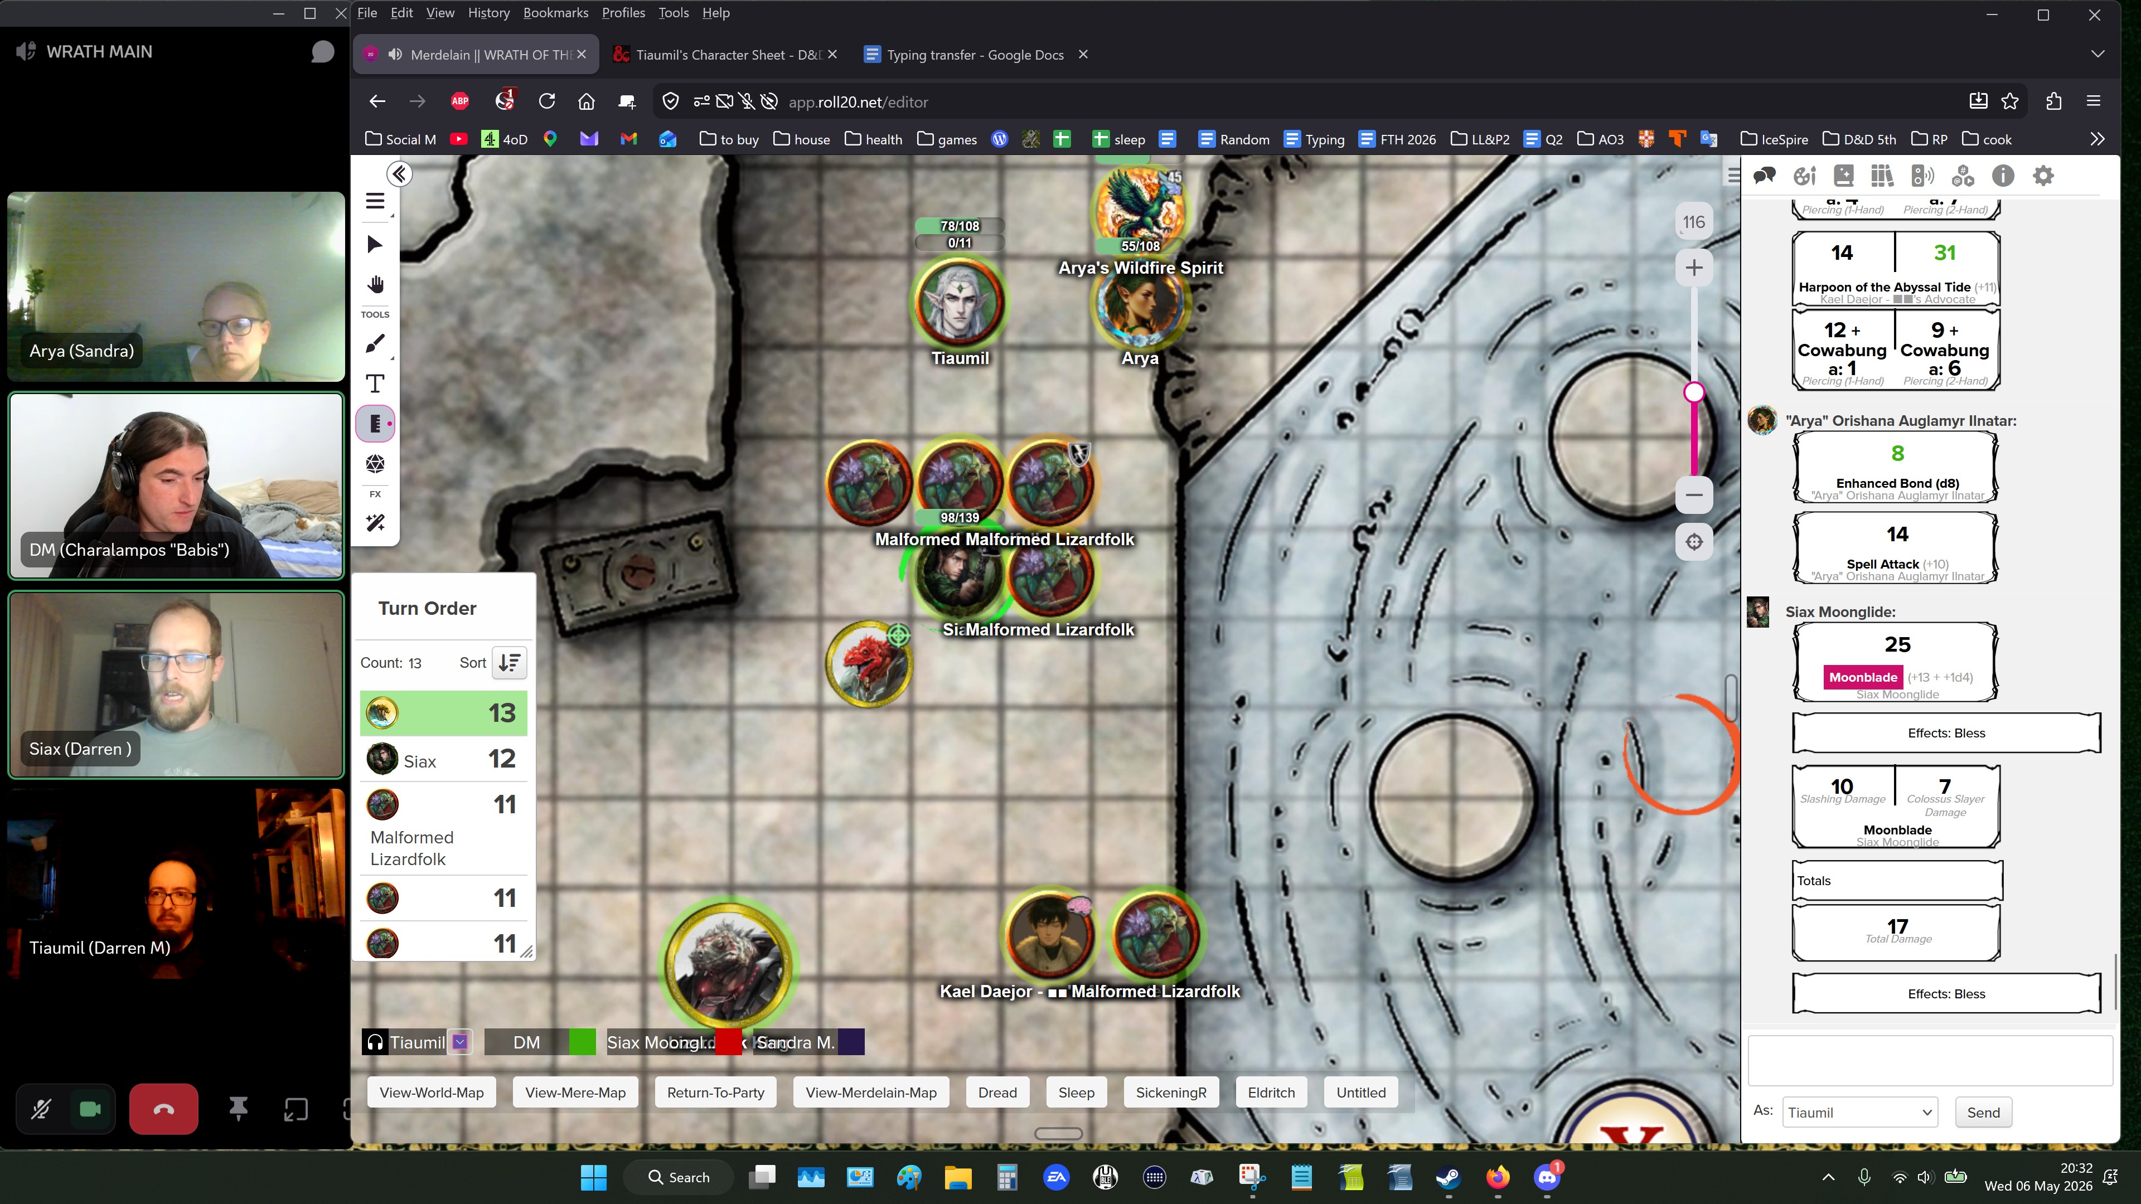Click the pink zoom slider handle
Screen dimensions: 2141x1204
pyautogui.click(x=1694, y=392)
